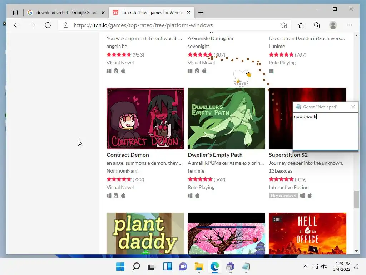Open the tab actions menu
Image resolution: width=366 pixels, height=275 pixels.
click(15, 13)
